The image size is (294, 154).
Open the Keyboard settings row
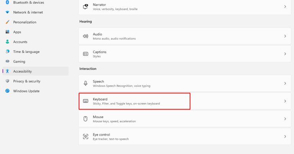click(x=134, y=101)
